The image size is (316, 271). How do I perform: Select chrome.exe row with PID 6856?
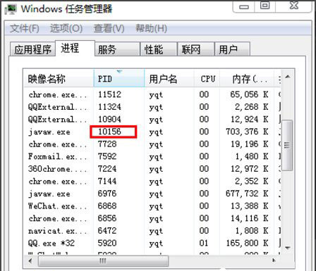(x=152, y=218)
